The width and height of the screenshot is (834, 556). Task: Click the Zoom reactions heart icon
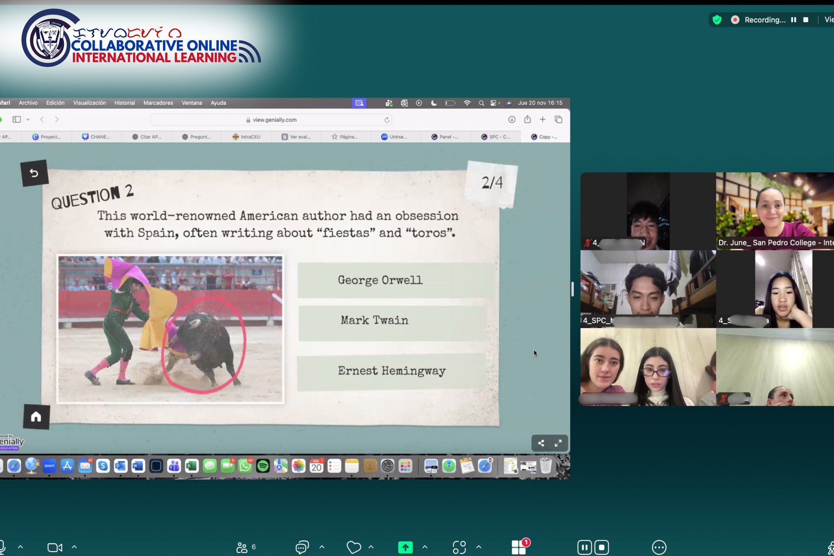click(x=354, y=547)
